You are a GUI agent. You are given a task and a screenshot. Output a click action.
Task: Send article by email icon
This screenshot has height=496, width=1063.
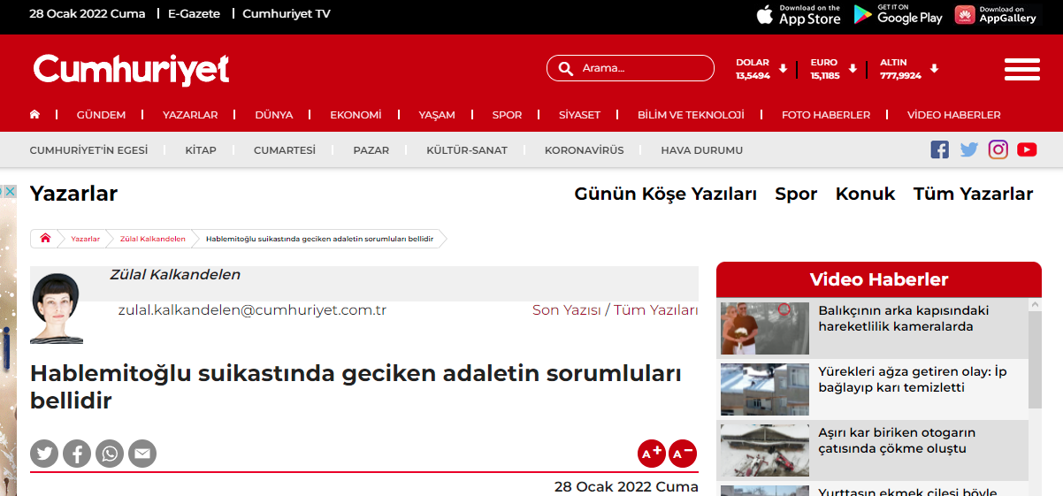(142, 454)
